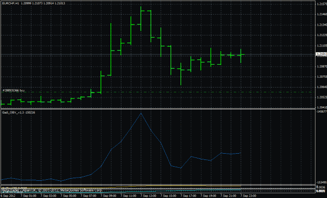Select the '#288935366 buy' order label

point(14,91)
